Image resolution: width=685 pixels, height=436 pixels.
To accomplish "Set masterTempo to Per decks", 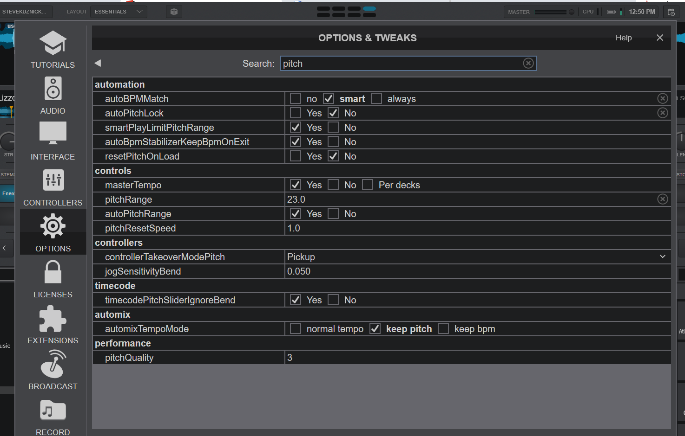I will [368, 185].
